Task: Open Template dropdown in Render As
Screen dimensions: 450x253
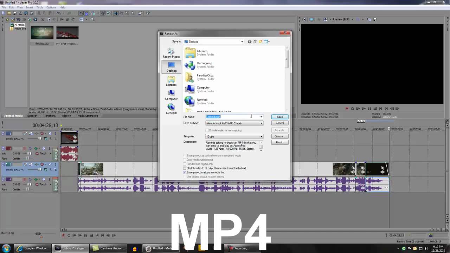Action: pyautogui.click(x=261, y=136)
